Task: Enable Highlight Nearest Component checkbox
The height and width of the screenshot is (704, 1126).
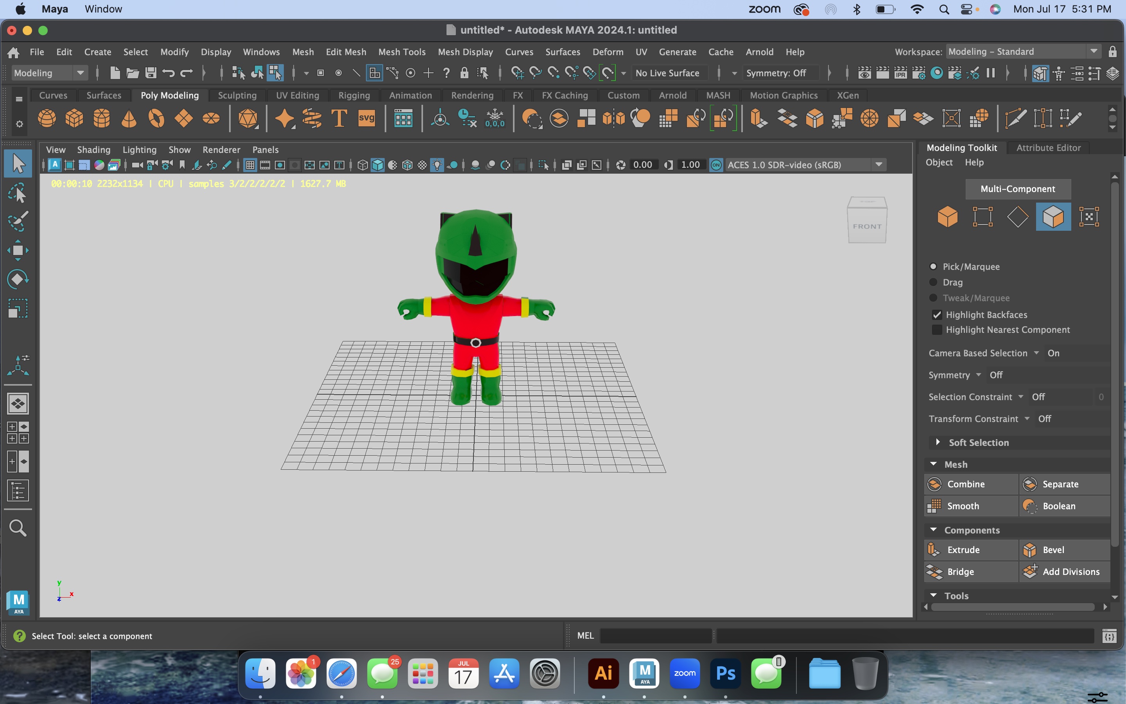Action: (937, 330)
